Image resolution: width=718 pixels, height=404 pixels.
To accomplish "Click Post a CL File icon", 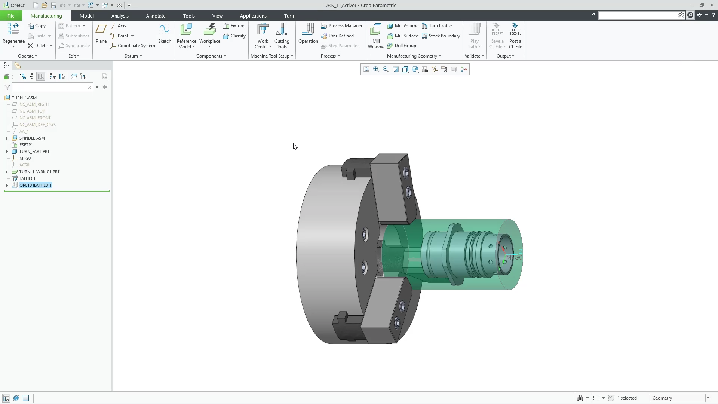I will click(x=515, y=30).
